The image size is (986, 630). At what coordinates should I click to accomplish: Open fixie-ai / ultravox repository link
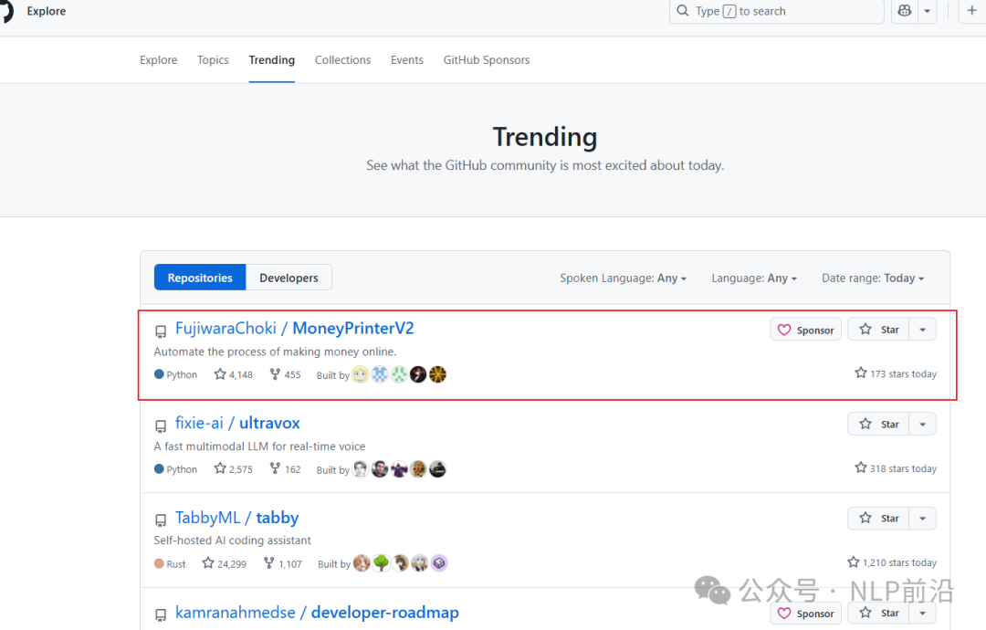click(x=237, y=423)
